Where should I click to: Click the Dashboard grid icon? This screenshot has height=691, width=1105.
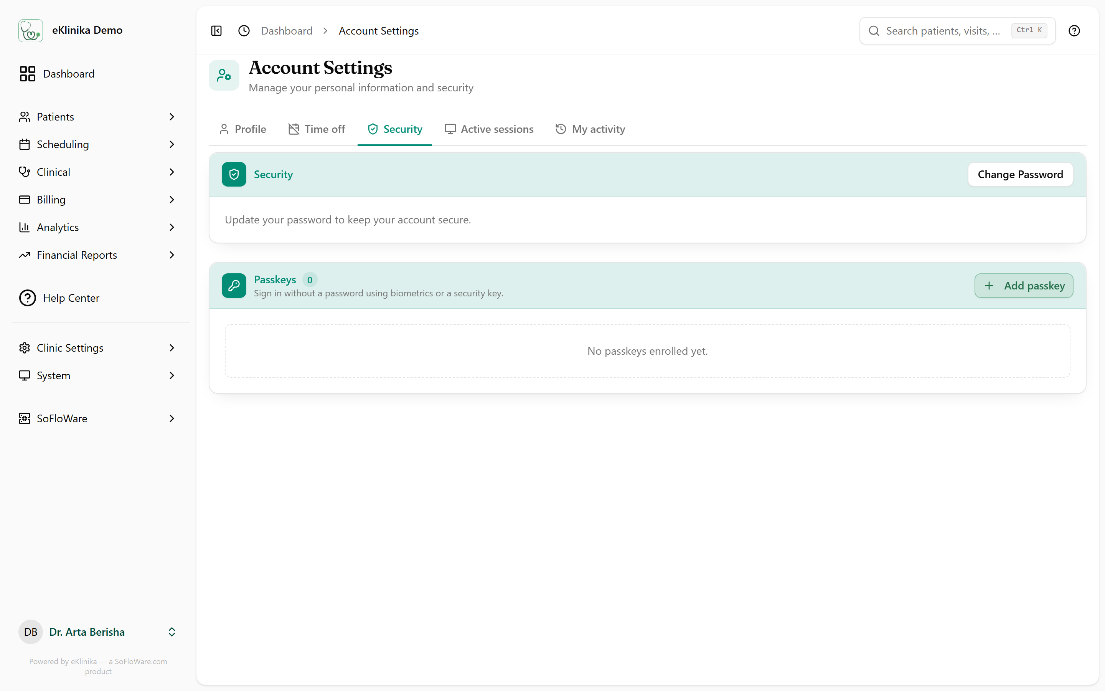pos(27,74)
